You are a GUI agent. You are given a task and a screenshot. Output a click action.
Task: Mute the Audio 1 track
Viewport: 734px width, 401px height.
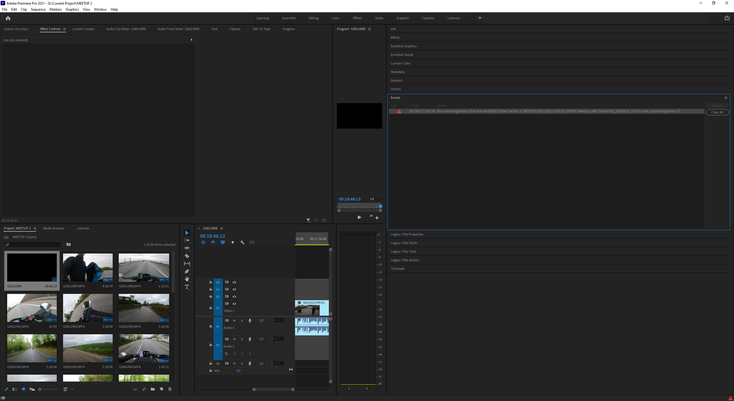234,321
